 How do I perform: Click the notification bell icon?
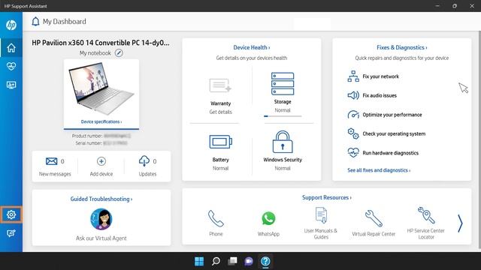[35, 22]
